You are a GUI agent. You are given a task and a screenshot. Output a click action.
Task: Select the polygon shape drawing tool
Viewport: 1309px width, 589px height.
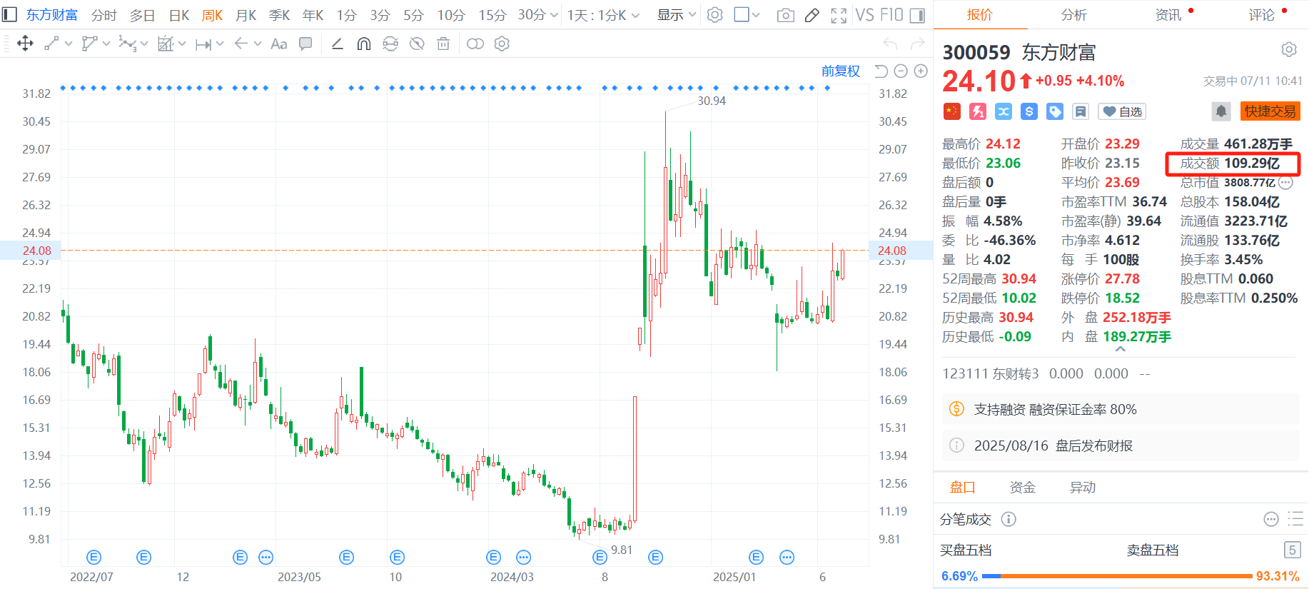click(89, 44)
